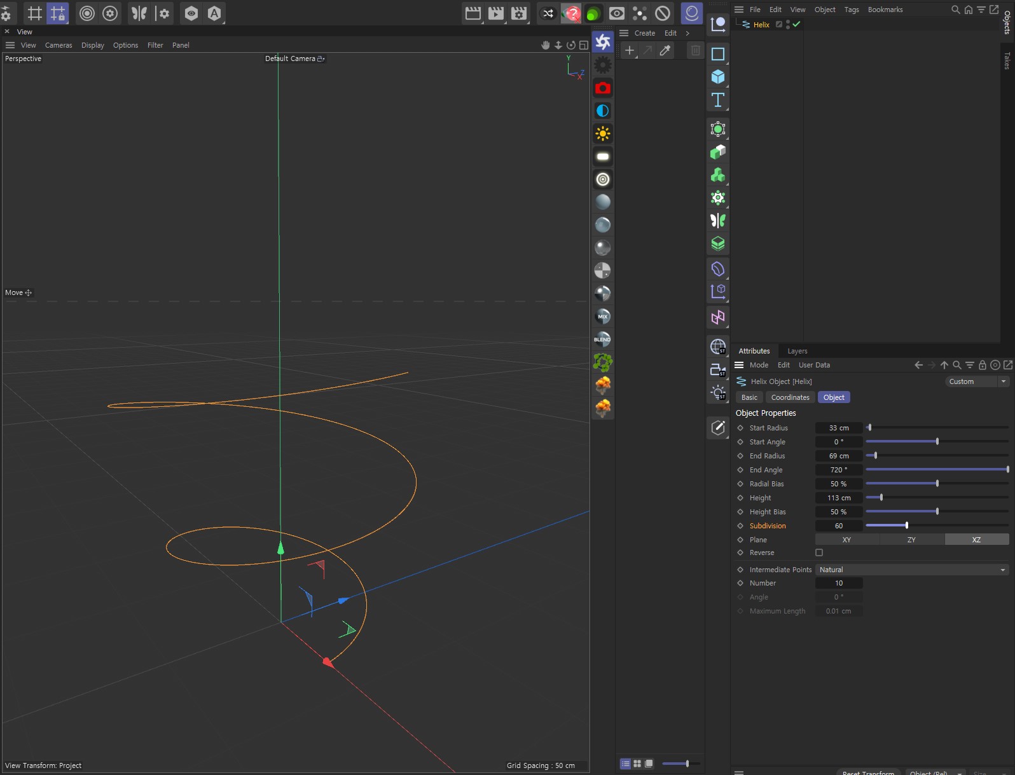
Task: Open the Cameras viewport menu
Action: point(59,45)
